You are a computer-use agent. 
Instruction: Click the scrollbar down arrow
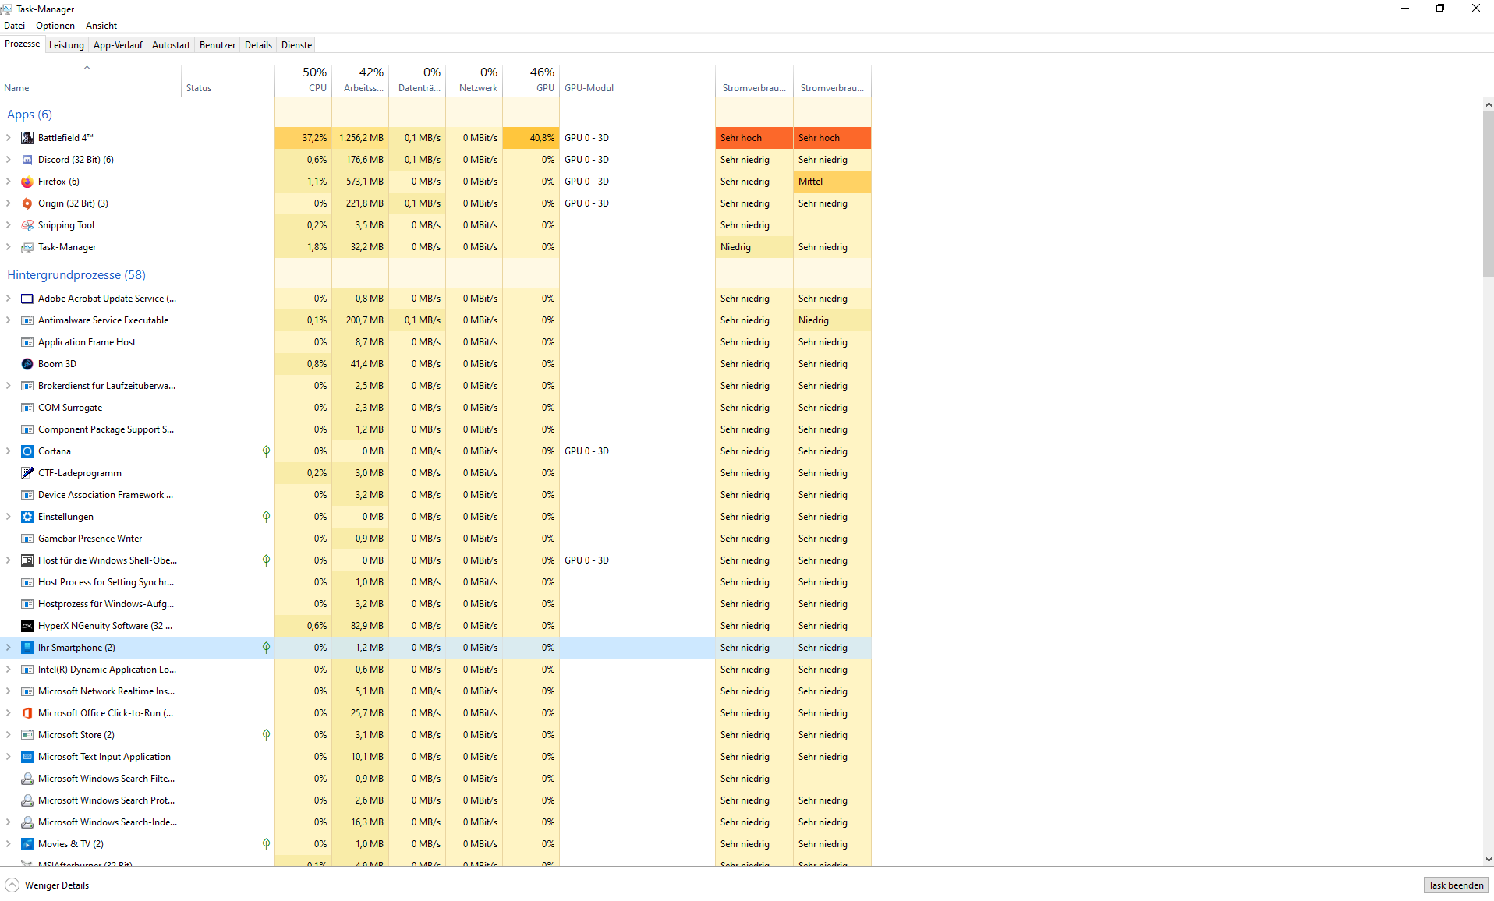point(1488,860)
